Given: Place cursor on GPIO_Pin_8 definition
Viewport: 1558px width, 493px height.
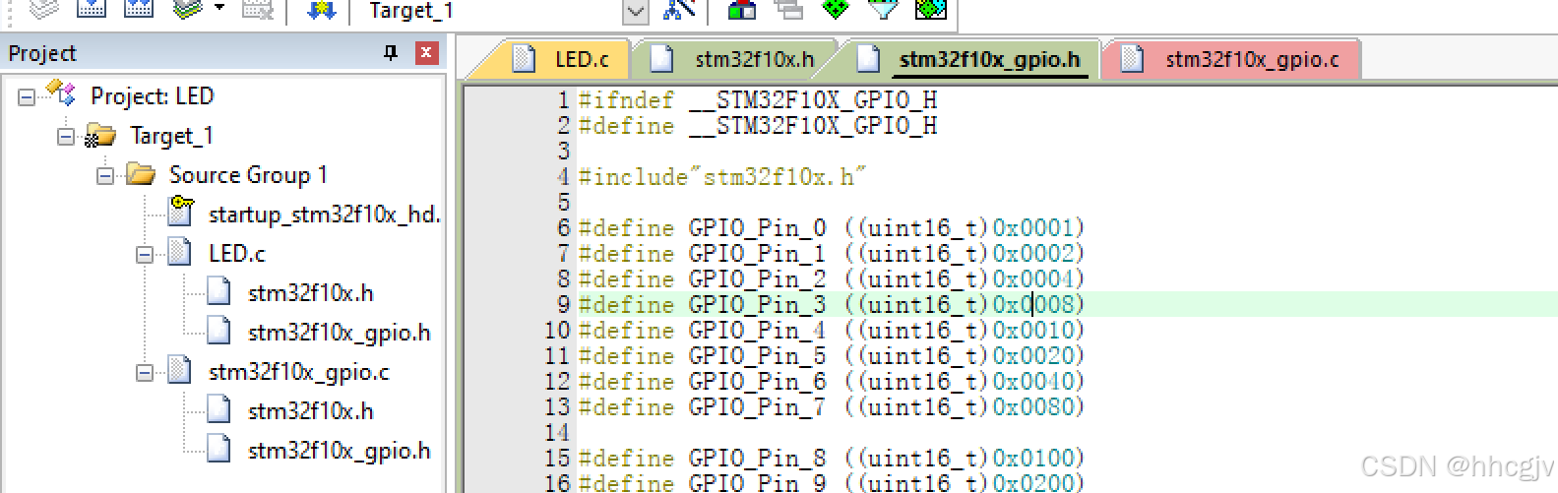Looking at the screenshot, I should pyautogui.click(x=831, y=459).
